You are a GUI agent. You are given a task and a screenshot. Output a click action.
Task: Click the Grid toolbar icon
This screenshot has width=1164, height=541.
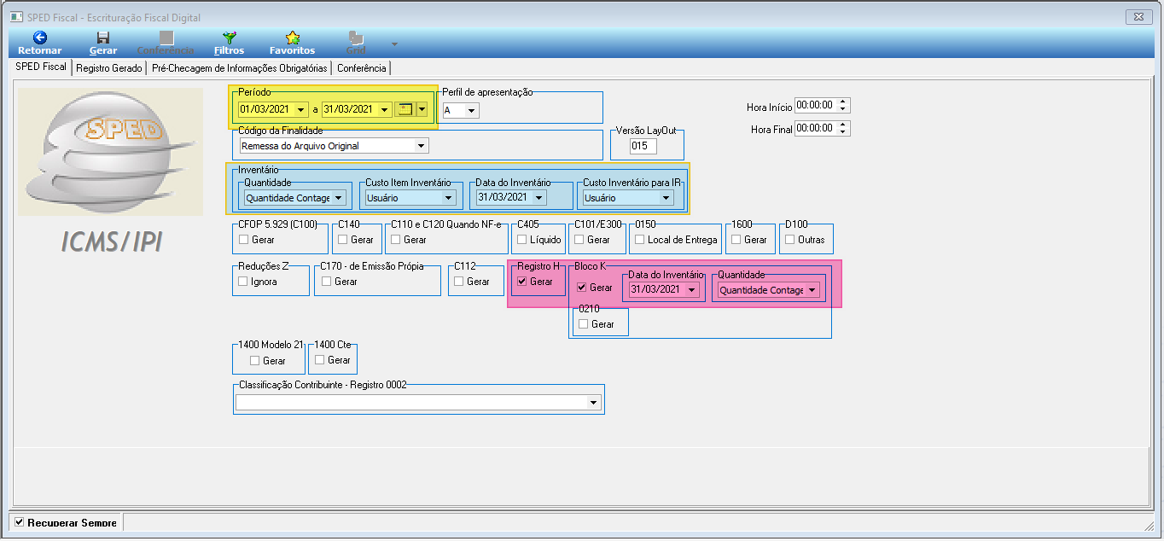tap(356, 38)
